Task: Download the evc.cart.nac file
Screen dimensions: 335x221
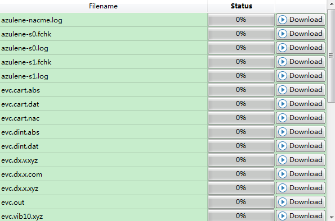Action: coord(301,118)
